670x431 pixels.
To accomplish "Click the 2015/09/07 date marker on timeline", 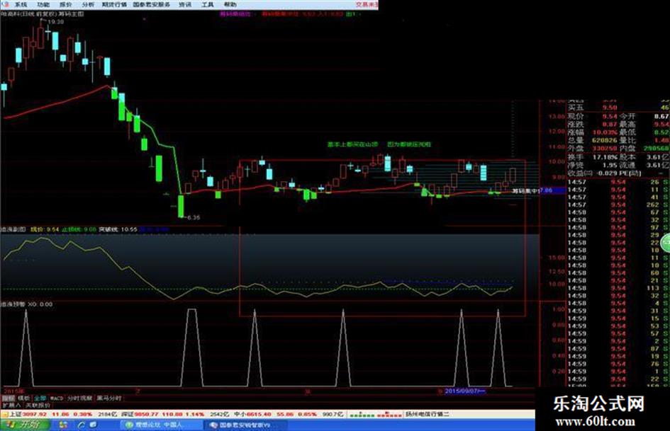I will pos(465,391).
